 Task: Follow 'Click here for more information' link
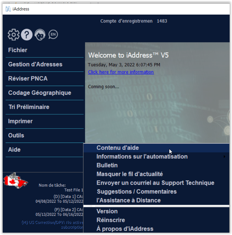point(121,72)
